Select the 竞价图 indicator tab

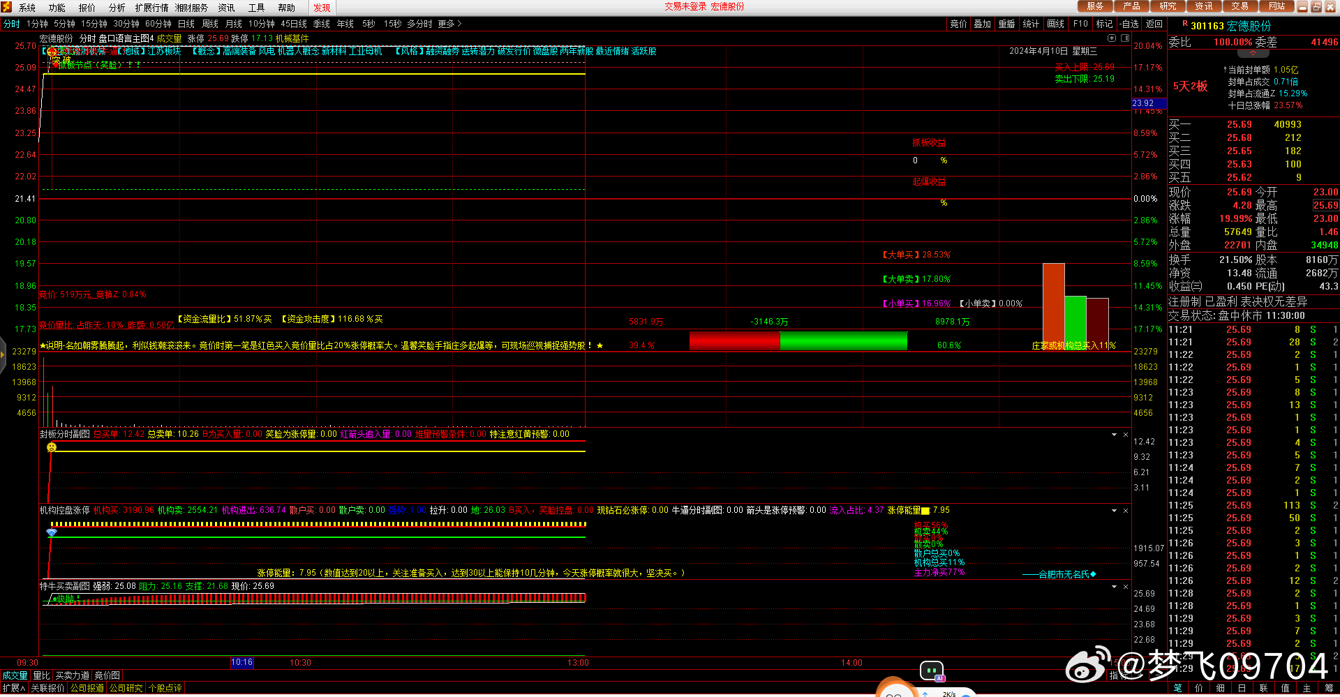(x=107, y=675)
